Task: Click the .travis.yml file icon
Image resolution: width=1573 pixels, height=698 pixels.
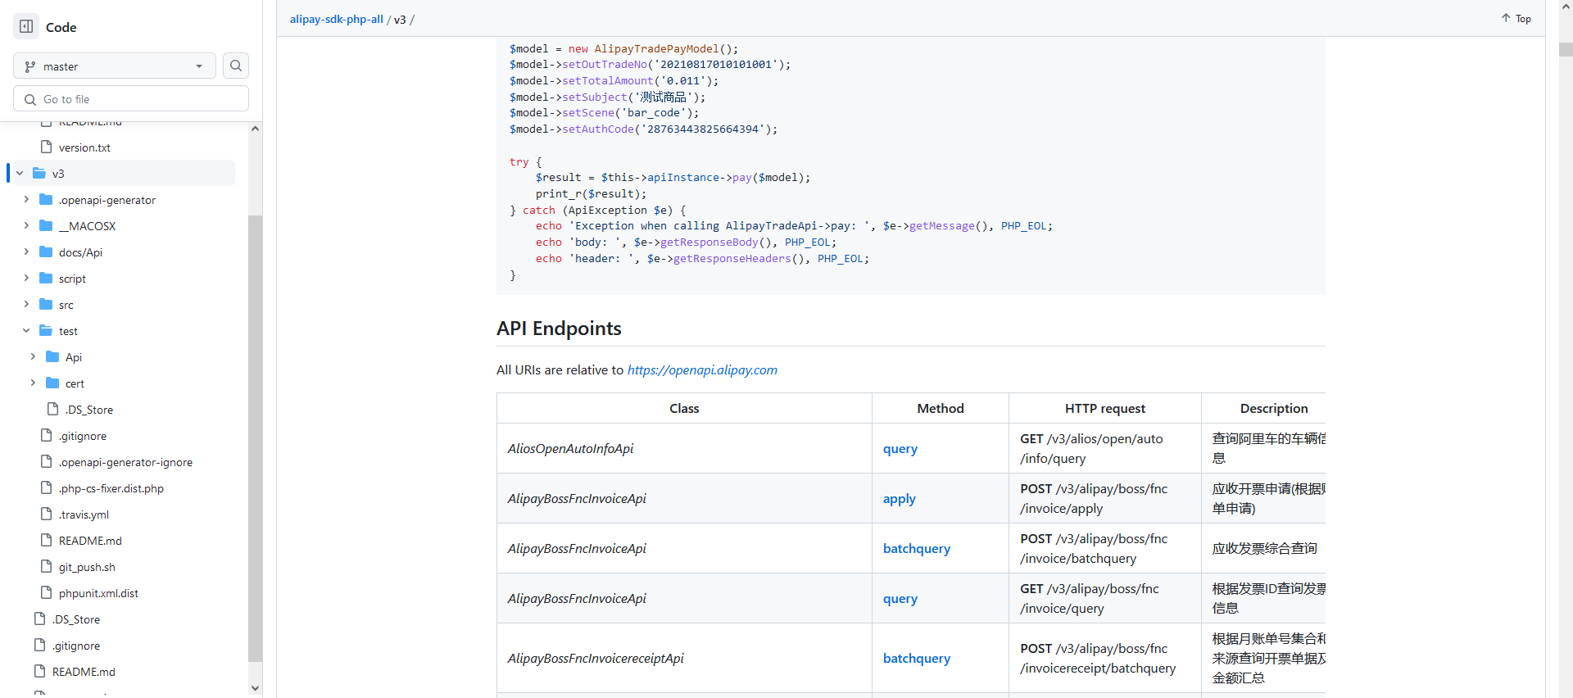Action: coord(47,514)
